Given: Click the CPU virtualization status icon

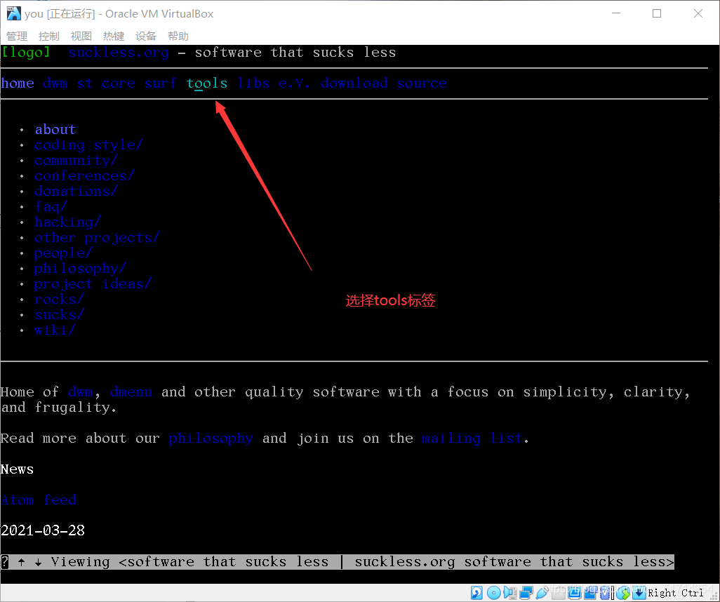Looking at the screenshot, I should click(606, 593).
